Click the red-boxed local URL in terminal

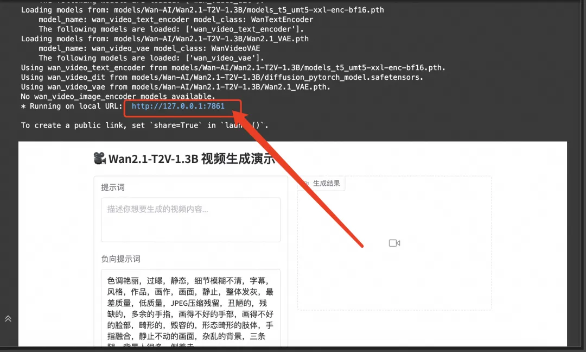pos(181,106)
